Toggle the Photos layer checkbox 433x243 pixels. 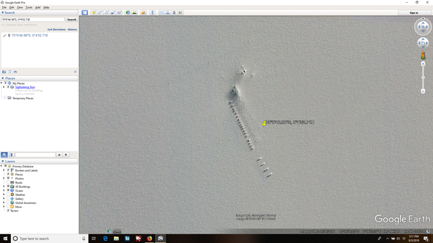(x=8, y=178)
